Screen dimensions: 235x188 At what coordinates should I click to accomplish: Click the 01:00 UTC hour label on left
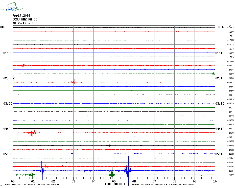[x=8, y=53]
